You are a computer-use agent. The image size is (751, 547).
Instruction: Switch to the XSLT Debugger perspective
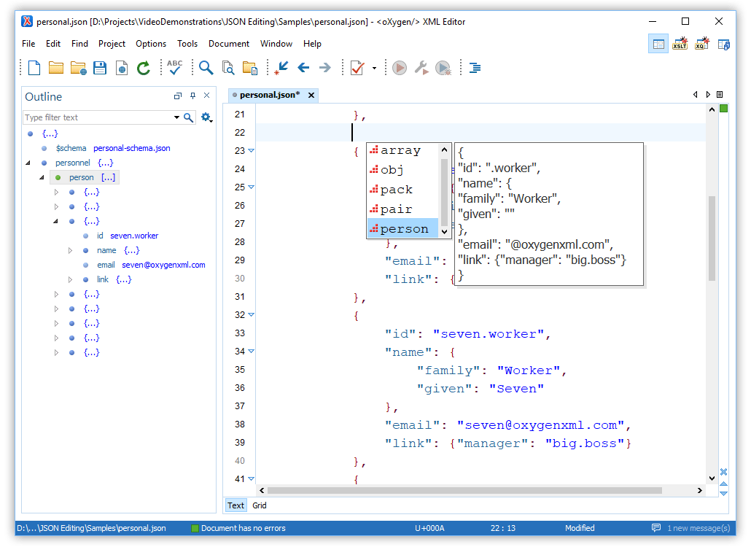tap(680, 44)
